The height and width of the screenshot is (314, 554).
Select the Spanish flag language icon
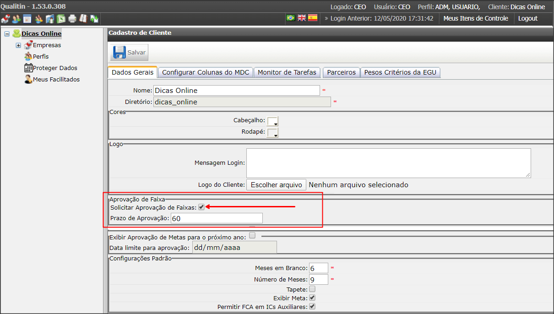pyautogui.click(x=313, y=18)
